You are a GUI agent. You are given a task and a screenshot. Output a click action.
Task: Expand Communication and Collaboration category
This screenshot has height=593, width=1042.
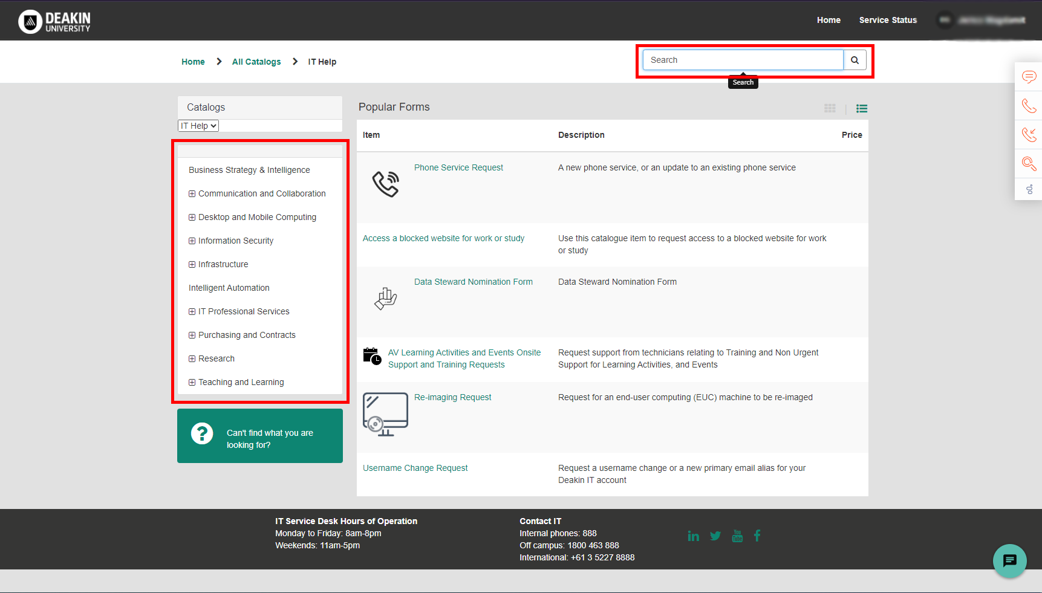(192, 194)
